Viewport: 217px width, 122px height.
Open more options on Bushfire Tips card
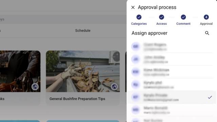coord(114,57)
